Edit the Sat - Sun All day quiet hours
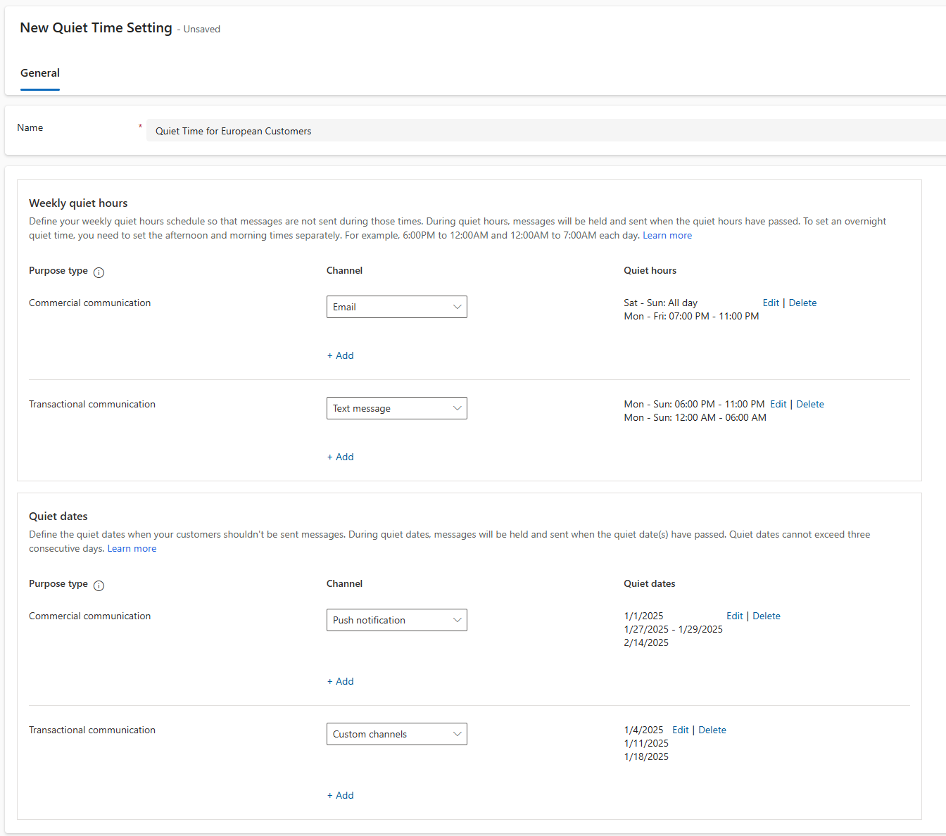 pyautogui.click(x=770, y=303)
